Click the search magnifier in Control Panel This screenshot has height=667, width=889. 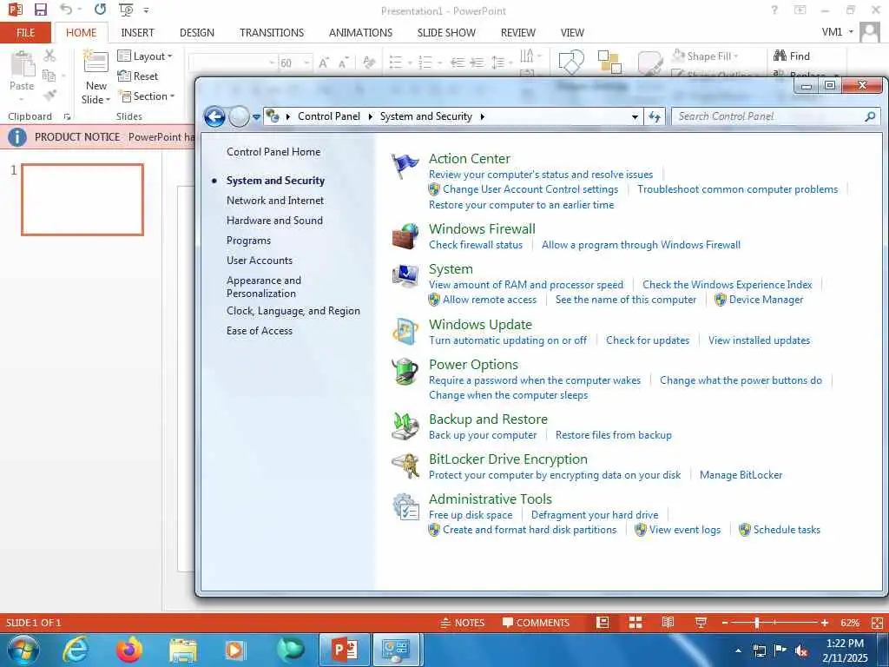(x=870, y=116)
